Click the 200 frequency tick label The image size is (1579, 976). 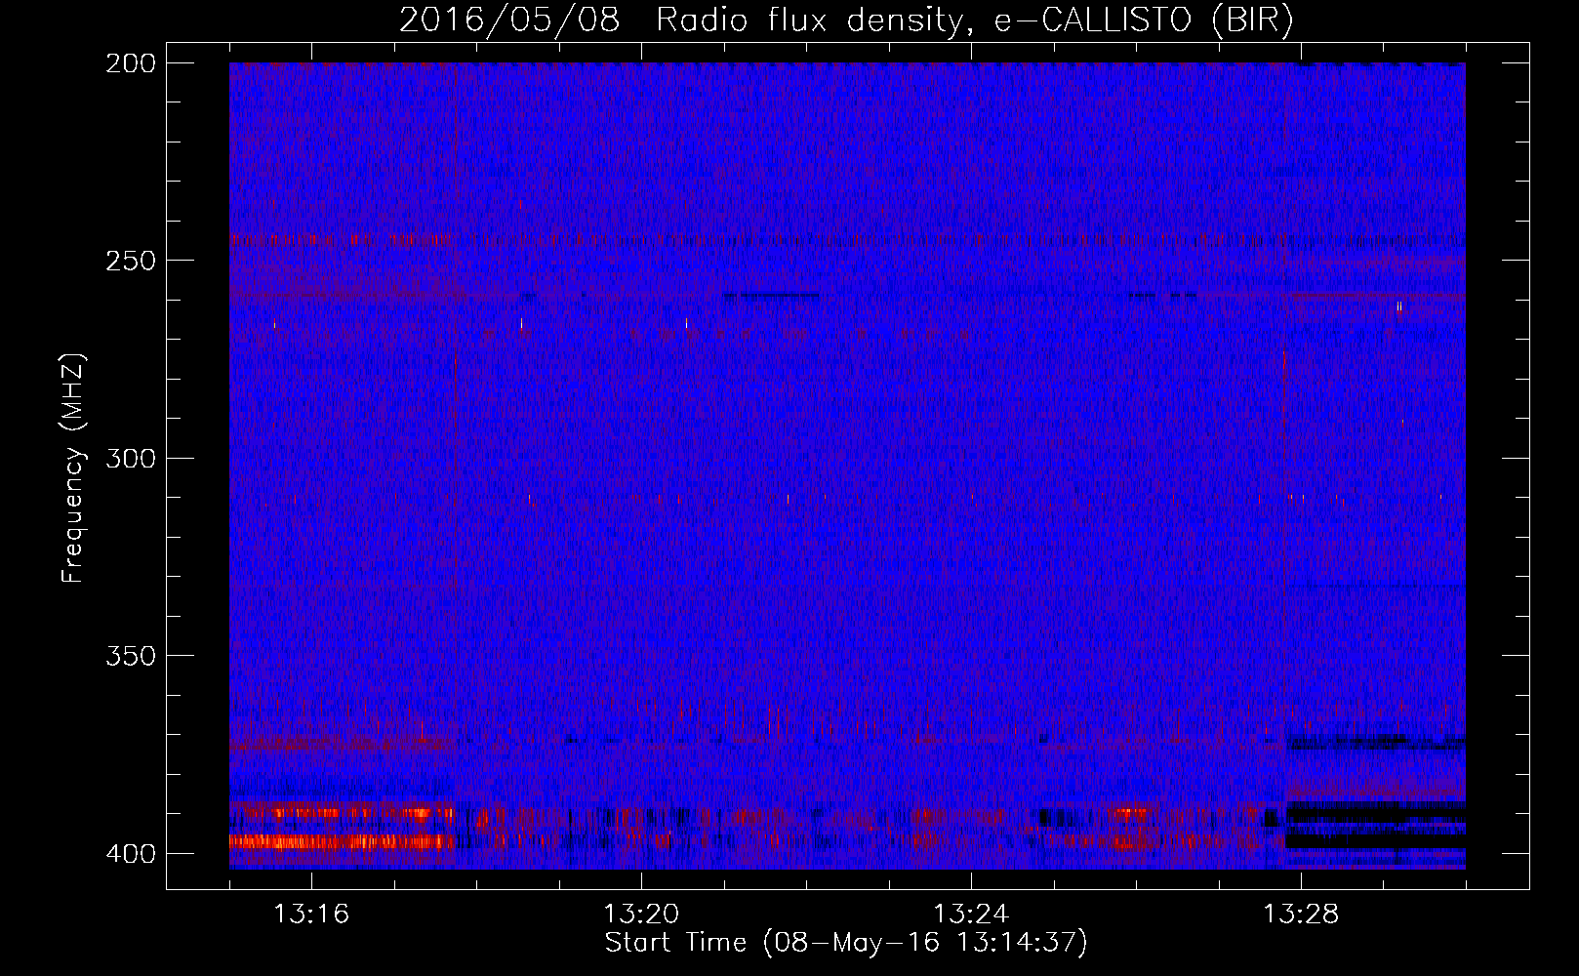(x=131, y=63)
